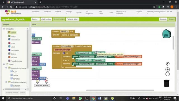Click the Mostrar avisos button
Image resolution: width=179 pixels, height=101 pixels.
click(x=42, y=86)
